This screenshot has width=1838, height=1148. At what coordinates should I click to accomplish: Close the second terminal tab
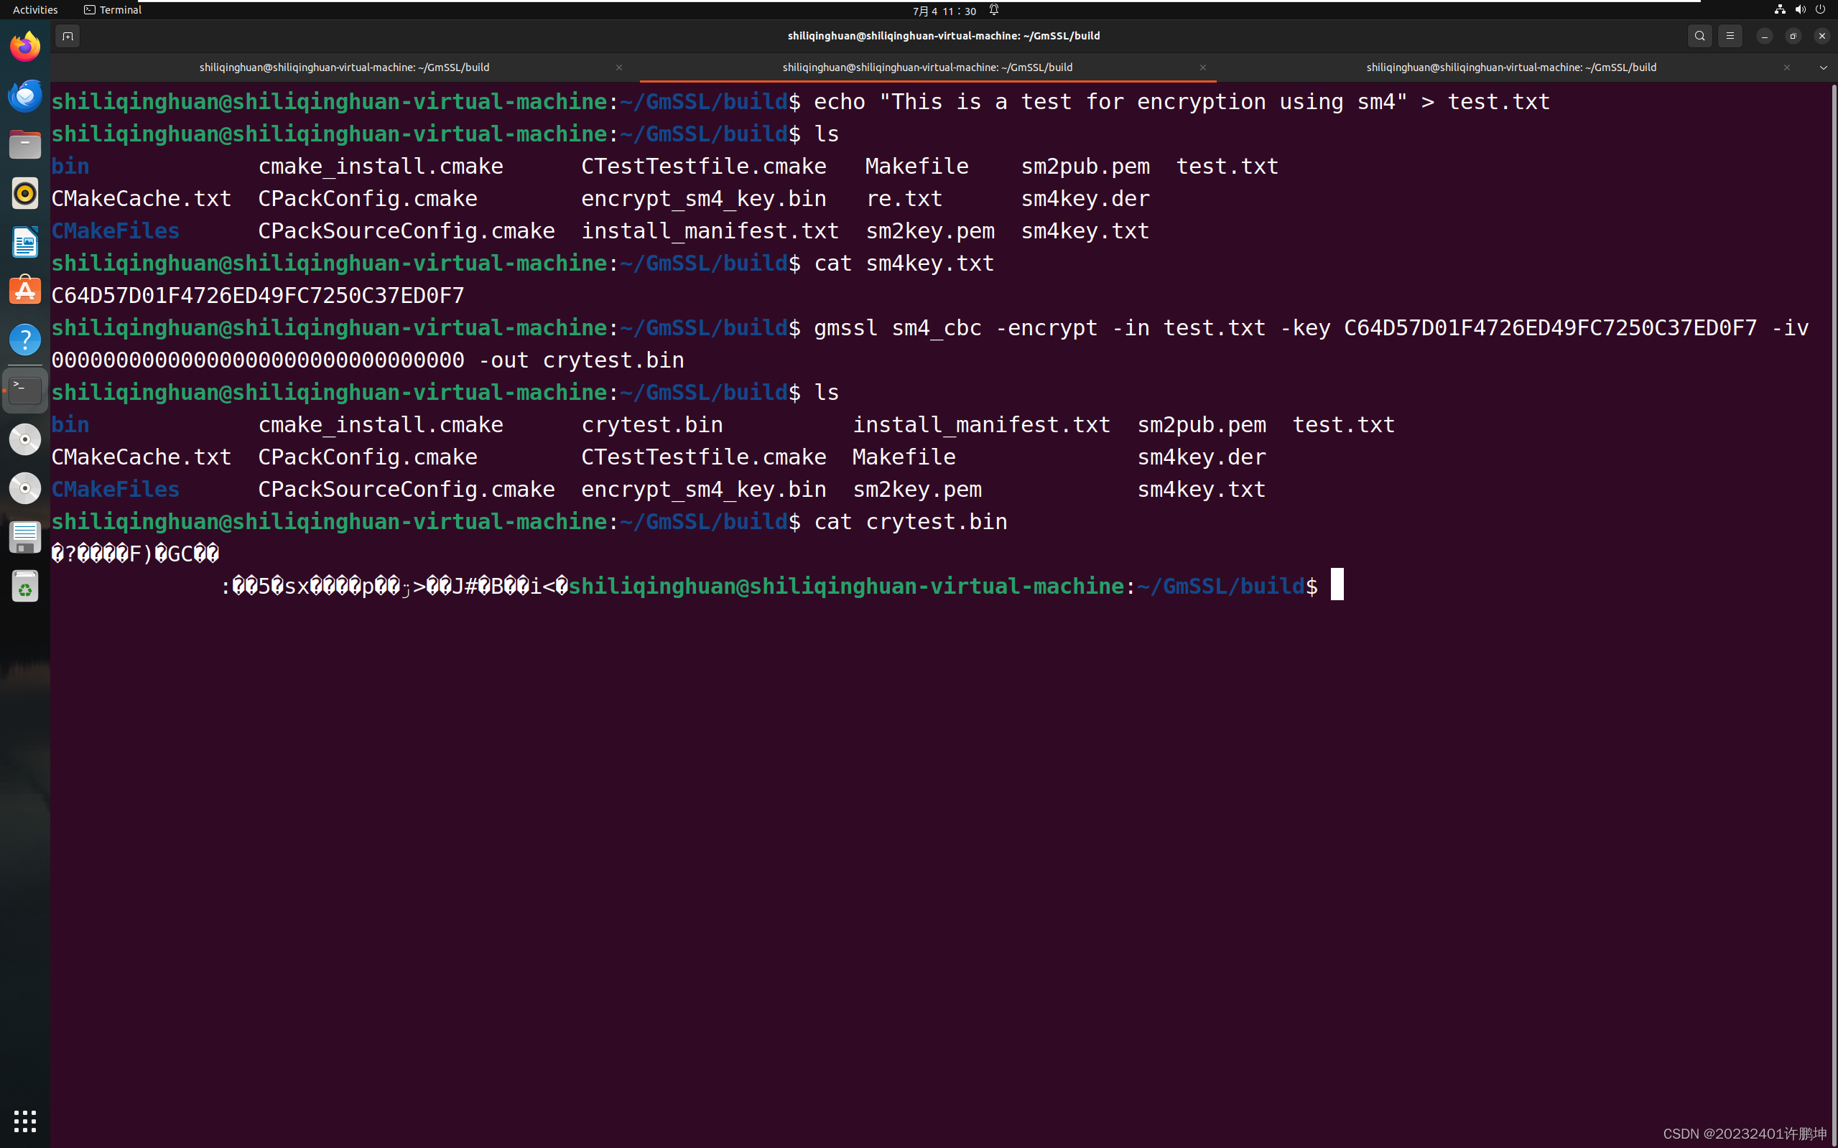click(x=1203, y=67)
